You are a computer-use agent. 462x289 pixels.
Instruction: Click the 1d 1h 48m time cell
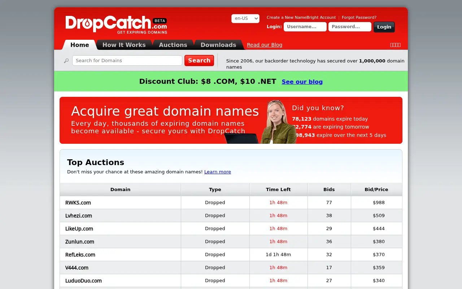pyautogui.click(x=278, y=255)
